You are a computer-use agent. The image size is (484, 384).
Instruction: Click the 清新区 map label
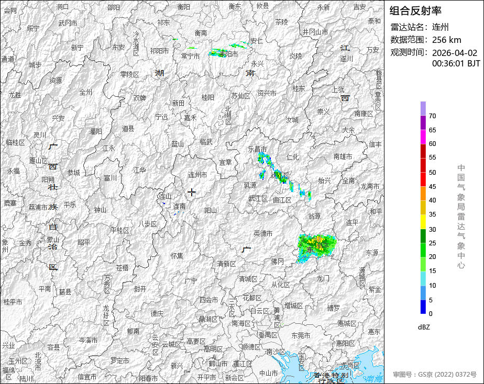(227, 264)
